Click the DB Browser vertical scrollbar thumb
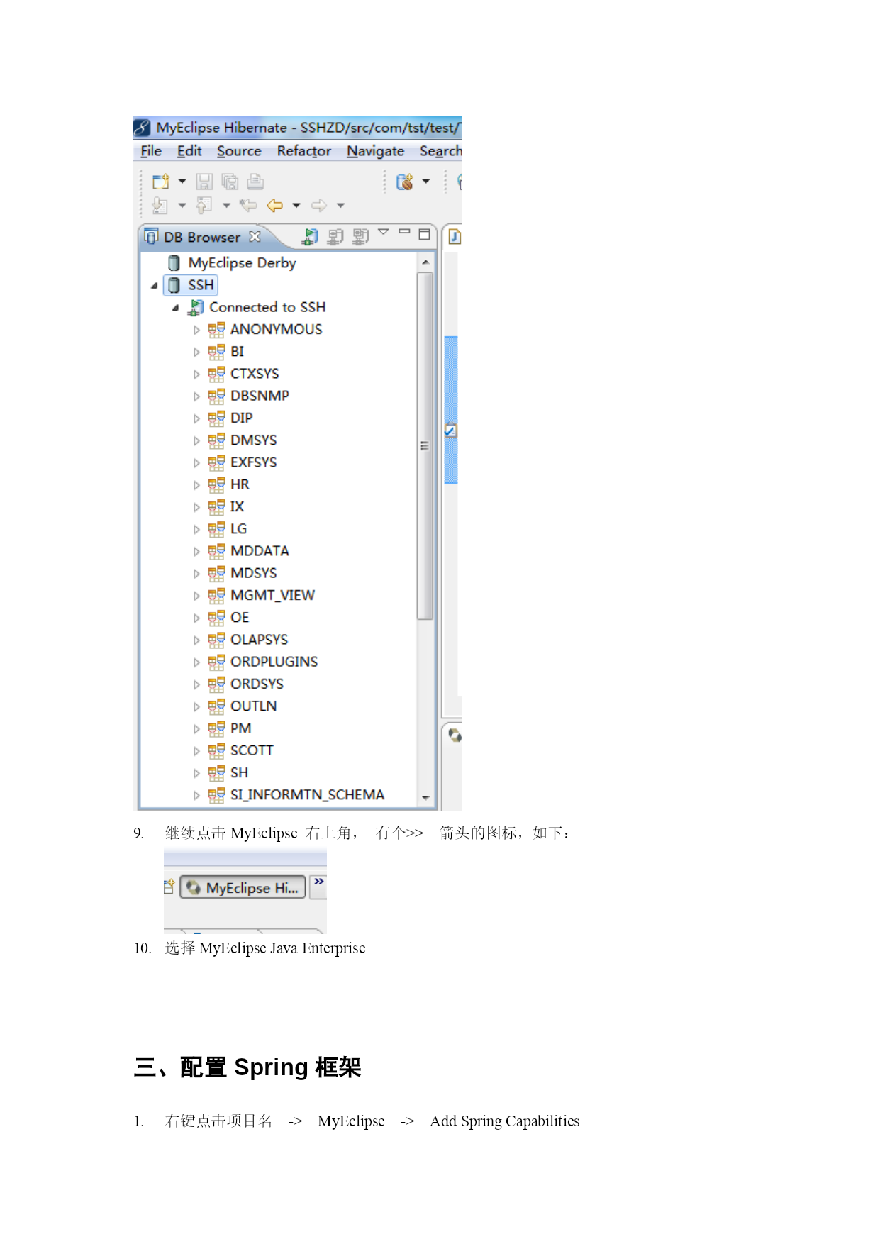The height and width of the screenshot is (1244, 880). pyautogui.click(x=425, y=445)
